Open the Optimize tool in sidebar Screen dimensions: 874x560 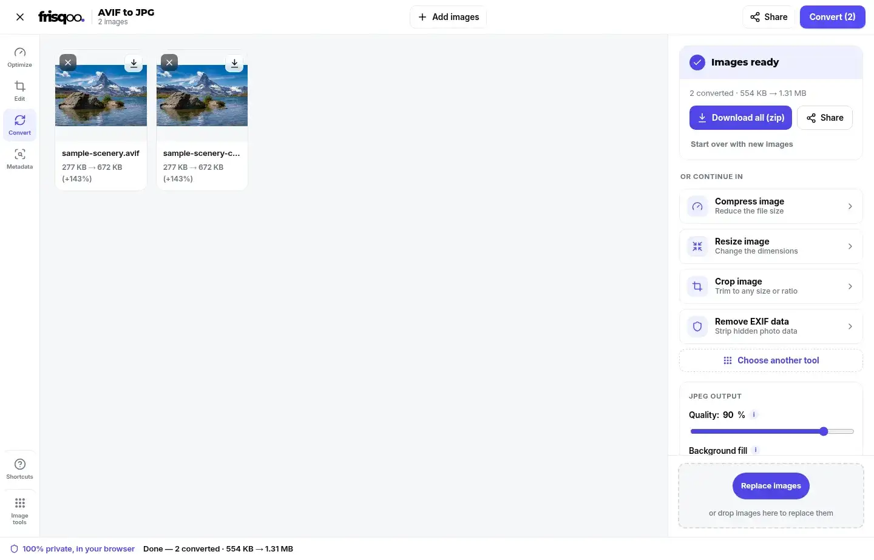coord(20,57)
